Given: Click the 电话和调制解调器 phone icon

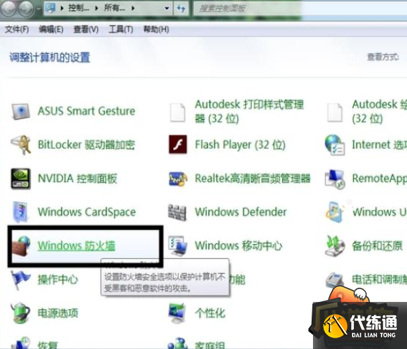Looking at the screenshot, I should point(335,280).
